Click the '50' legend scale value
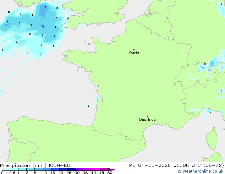The height and width of the screenshot is (174, 225). click(110, 173)
